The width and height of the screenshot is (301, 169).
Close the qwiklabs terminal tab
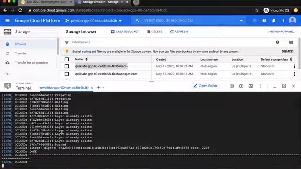(x=92, y=88)
